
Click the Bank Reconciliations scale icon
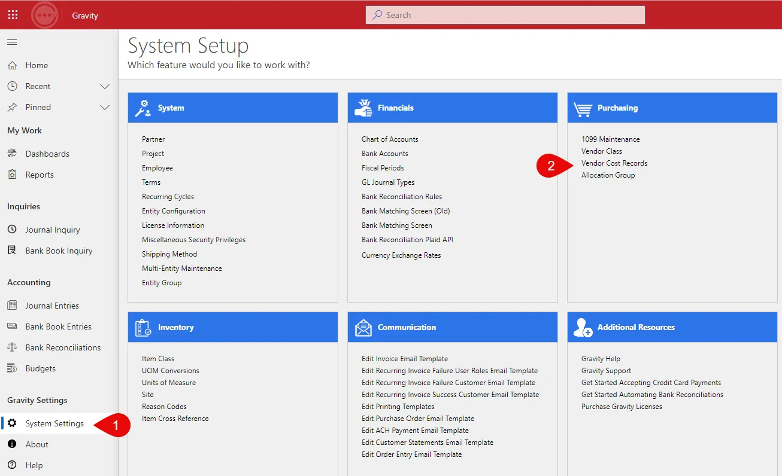click(12, 347)
